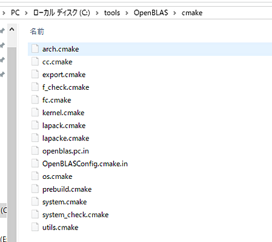Select the system_check.cmake file icon
This screenshot has height=242, width=272.
[35, 215]
